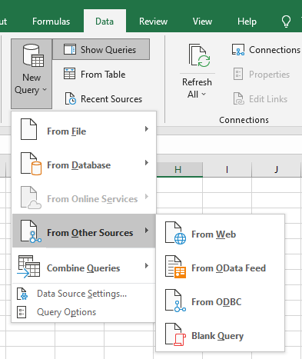The height and width of the screenshot is (359, 302).
Task: Click the Refresh All document icon
Action: point(199,55)
